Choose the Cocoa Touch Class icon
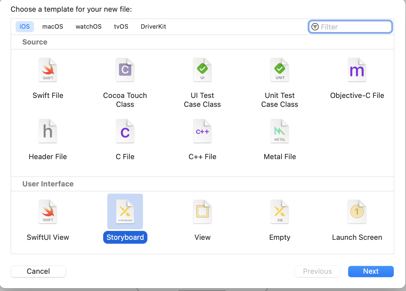This screenshot has height=291, width=406. pyautogui.click(x=125, y=70)
